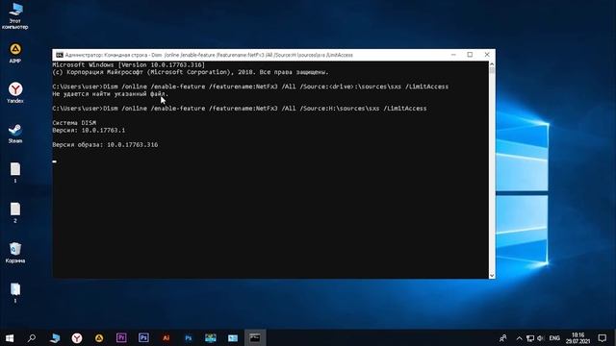This screenshot has height=346, width=616.
Task: Select the desktop file named 2
Action: point(15,213)
